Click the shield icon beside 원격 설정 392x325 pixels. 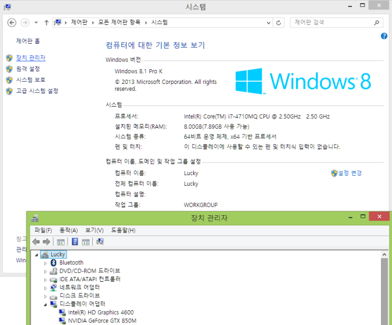click(9, 69)
